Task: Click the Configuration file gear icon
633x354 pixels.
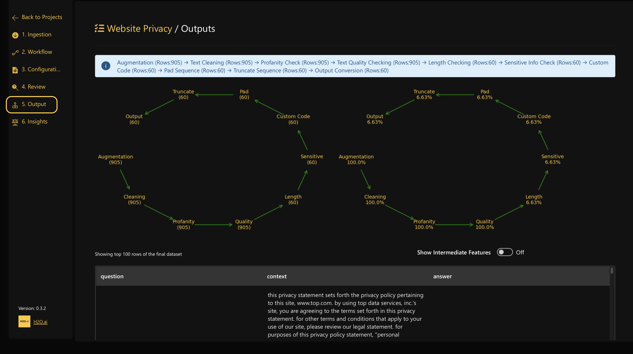Action: click(x=15, y=70)
